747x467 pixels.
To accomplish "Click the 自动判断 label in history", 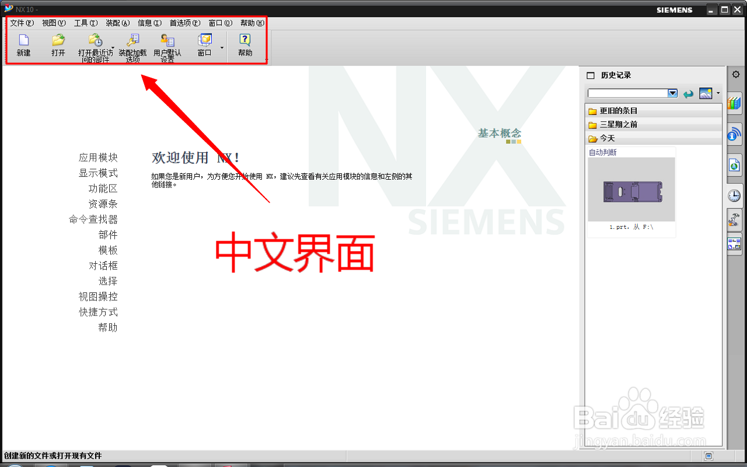I will [x=603, y=152].
